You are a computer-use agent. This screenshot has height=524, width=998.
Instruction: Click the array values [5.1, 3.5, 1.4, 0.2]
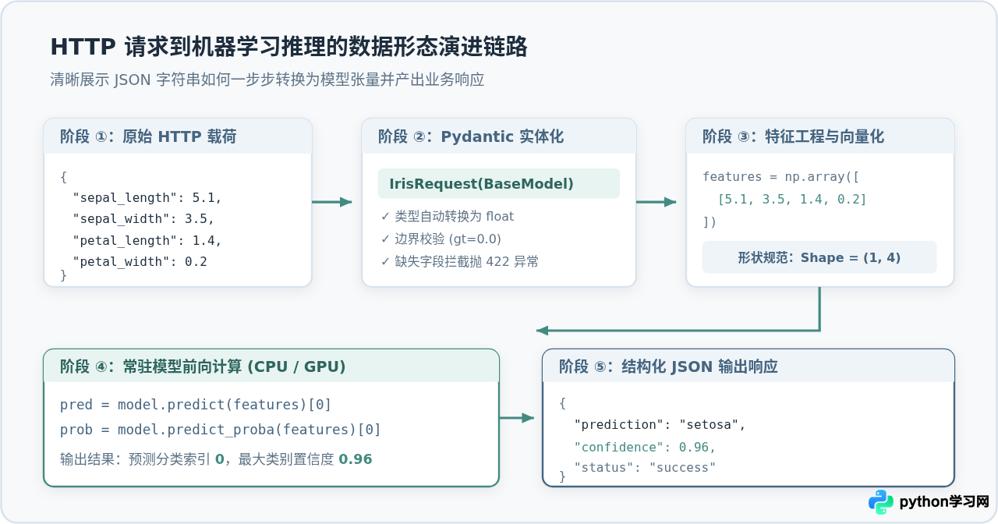click(x=792, y=200)
